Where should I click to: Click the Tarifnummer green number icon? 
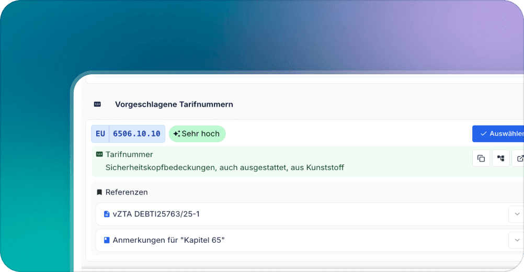pyautogui.click(x=99, y=154)
